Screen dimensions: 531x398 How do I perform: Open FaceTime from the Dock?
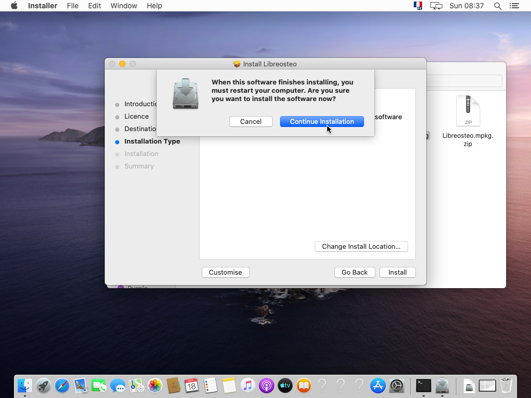tap(99, 386)
